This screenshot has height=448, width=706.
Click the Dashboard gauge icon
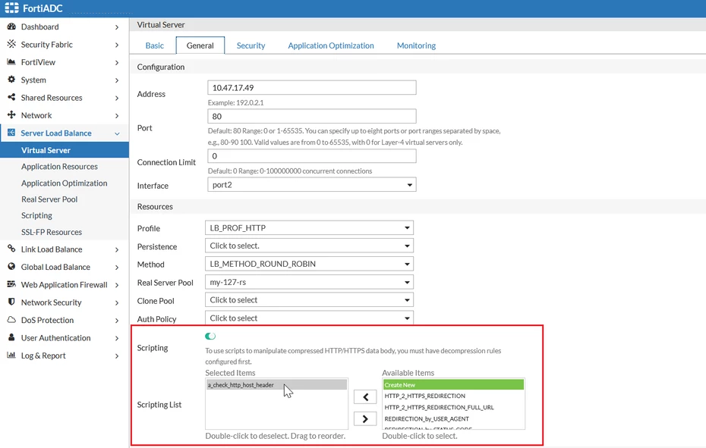coord(11,27)
